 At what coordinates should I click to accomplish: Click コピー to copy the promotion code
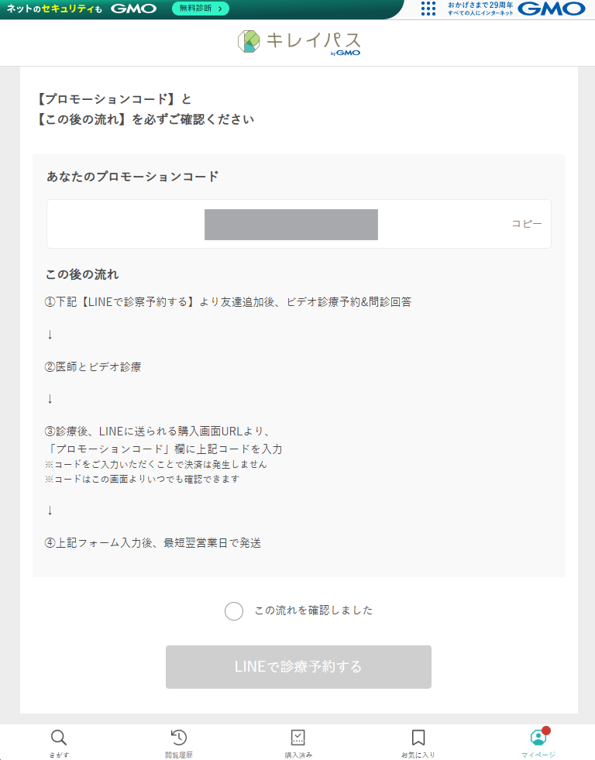coord(526,224)
